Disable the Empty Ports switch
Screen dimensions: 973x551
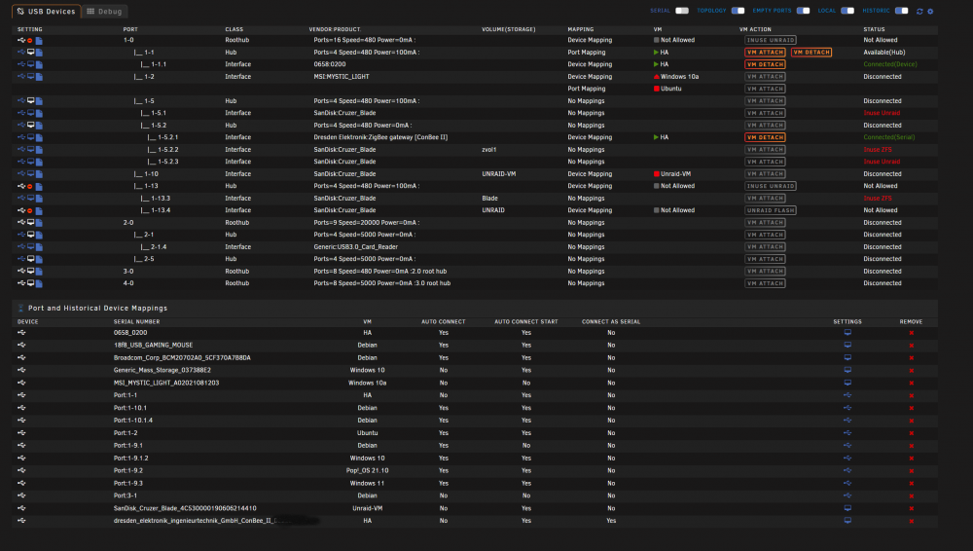coord(803,11)
